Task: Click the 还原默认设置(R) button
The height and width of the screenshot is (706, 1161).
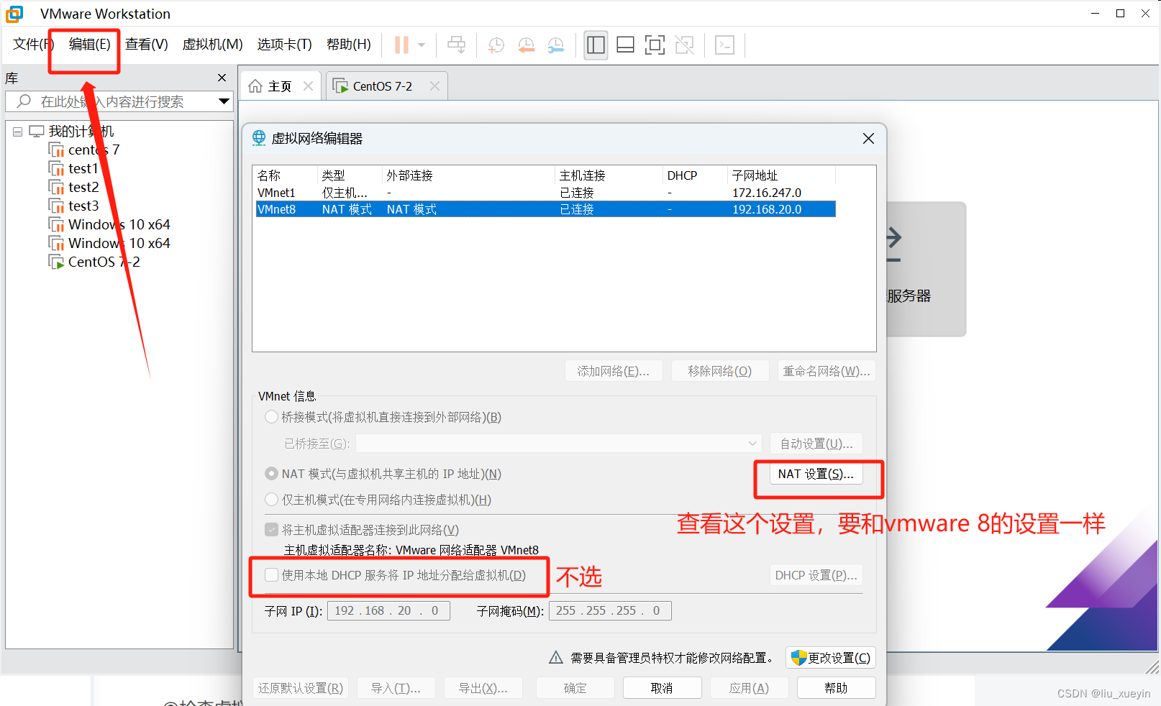Action: (x=301, y=688)
